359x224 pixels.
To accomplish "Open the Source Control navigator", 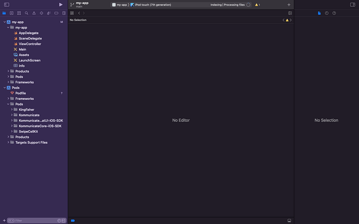I will (12, 13).
